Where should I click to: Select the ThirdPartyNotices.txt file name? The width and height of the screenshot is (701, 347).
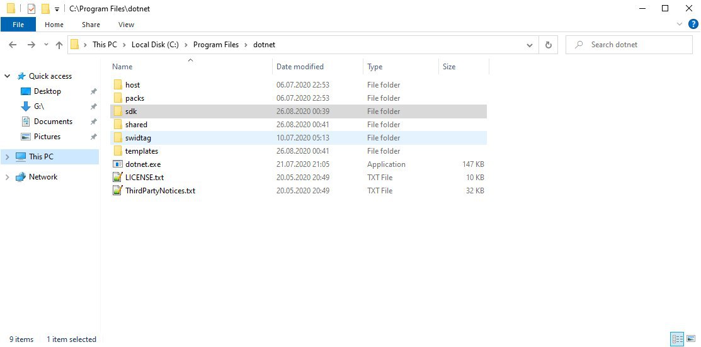pos(161,191)
